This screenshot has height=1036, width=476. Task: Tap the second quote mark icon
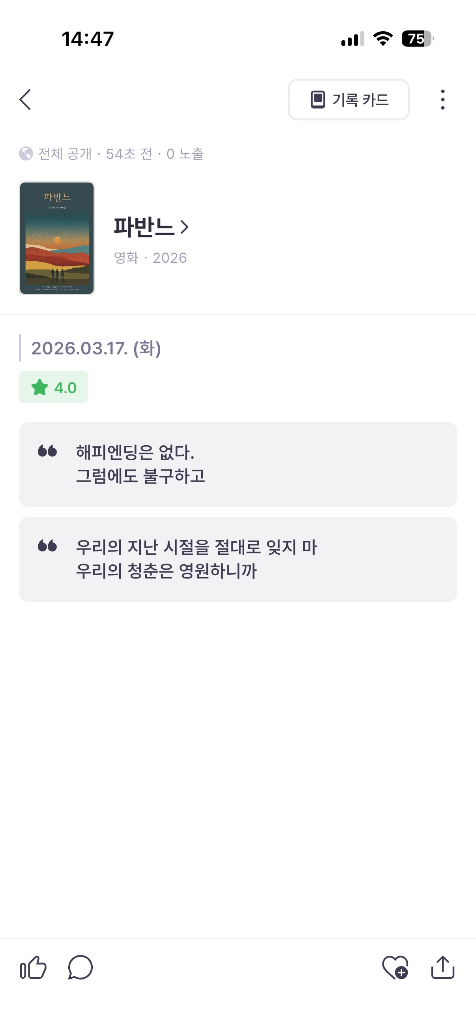click(x=47, y=546)
